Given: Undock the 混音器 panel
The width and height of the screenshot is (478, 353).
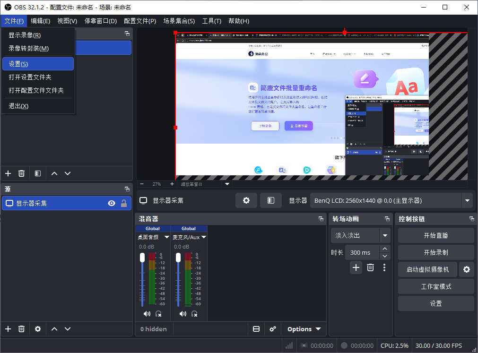Looking at the screenshot, I should (321, 219).
